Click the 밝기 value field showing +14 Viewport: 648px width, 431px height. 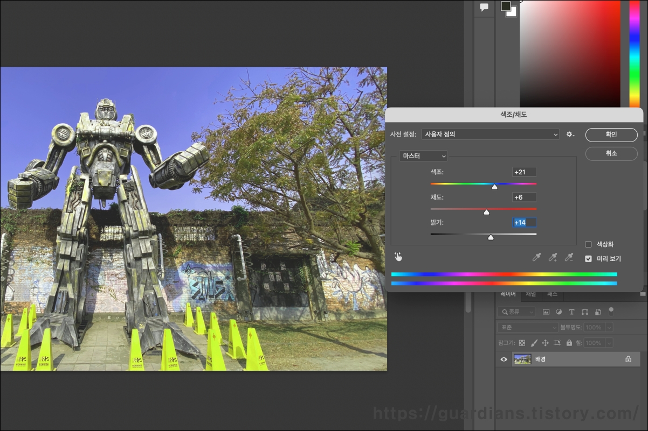(x=524, y=222)
